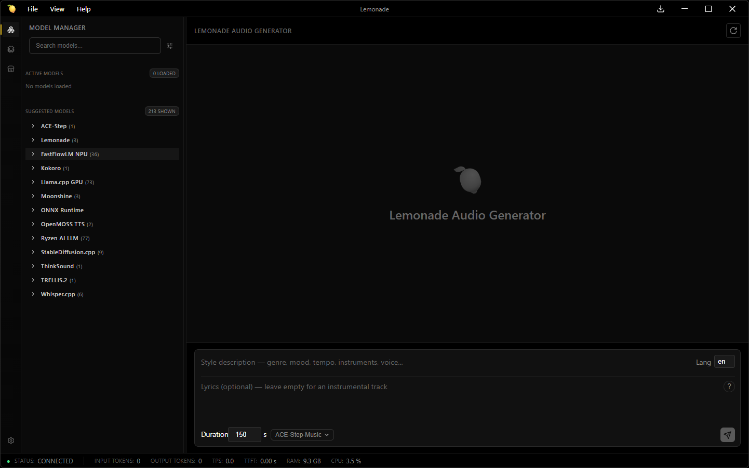
Task: Open the ACE-Step-Music model dropdown
Action: coord(302,435)
